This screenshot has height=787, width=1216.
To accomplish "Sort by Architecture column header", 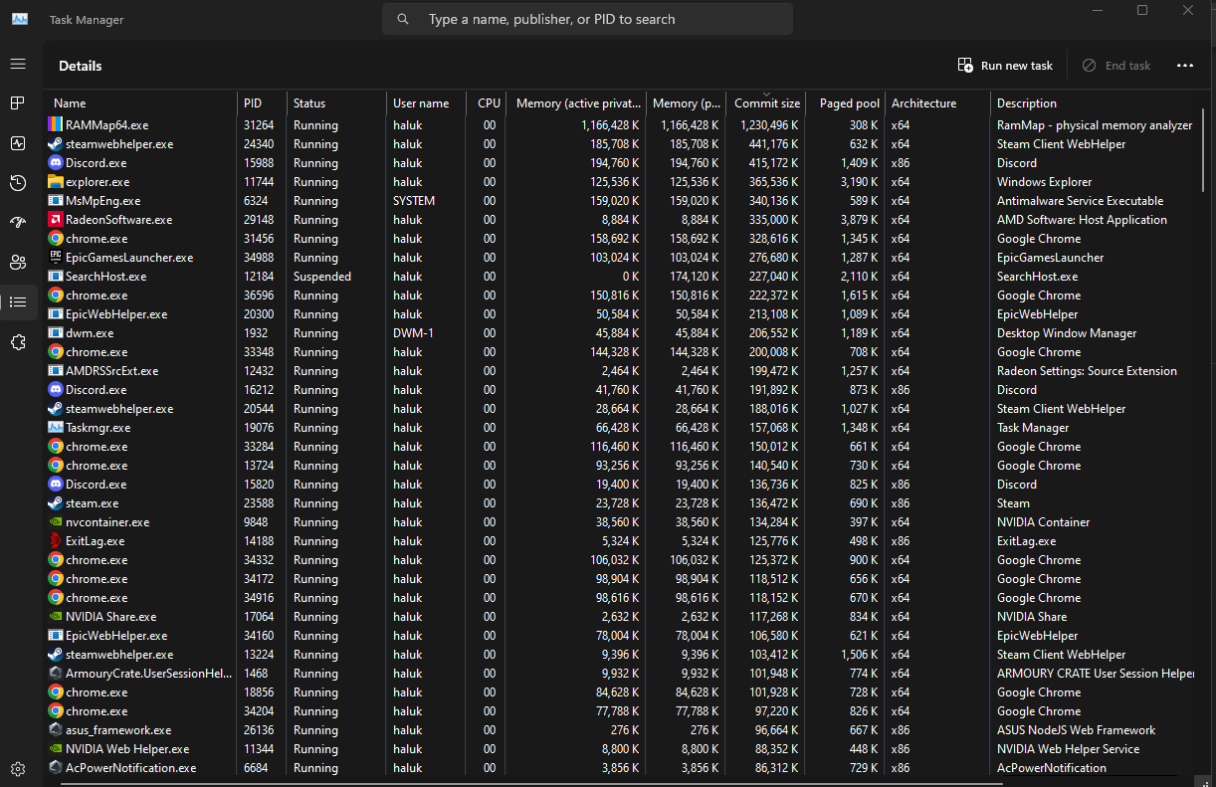I will pyautogui.click(x=937, y=103).
